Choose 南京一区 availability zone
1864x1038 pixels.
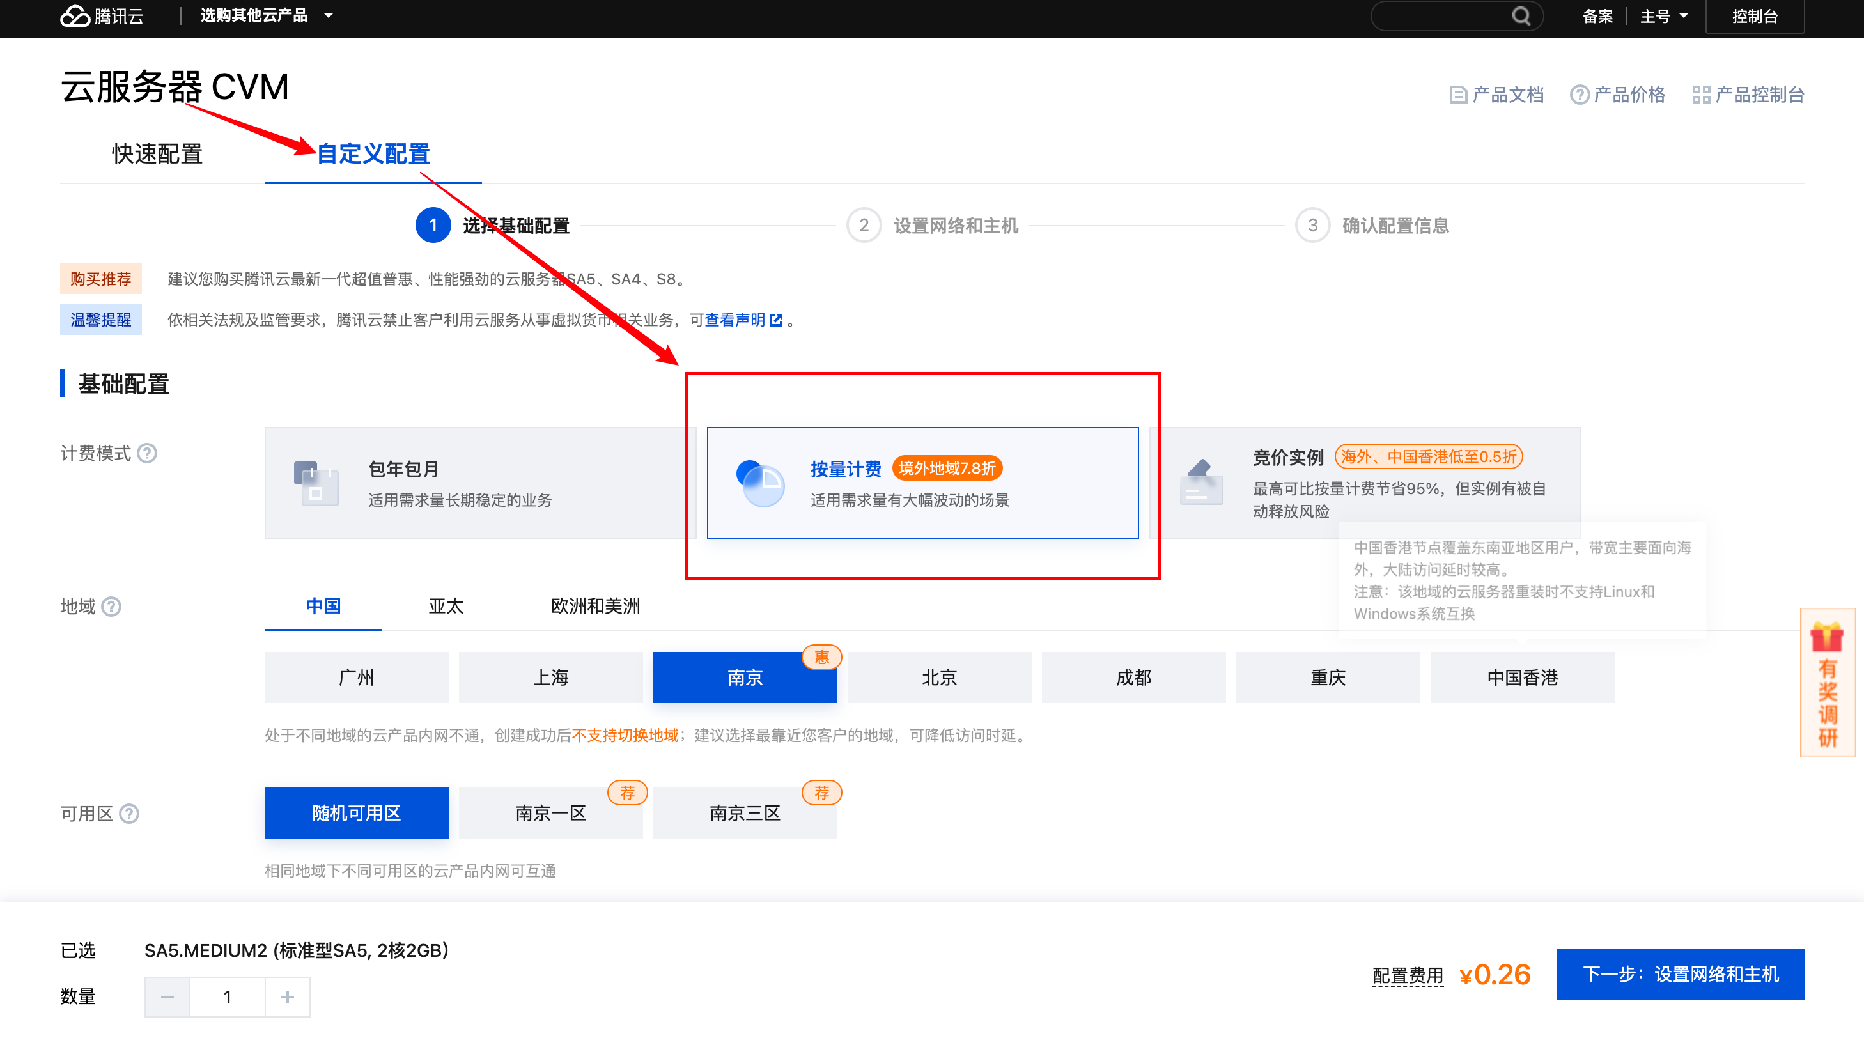[550, 813]
